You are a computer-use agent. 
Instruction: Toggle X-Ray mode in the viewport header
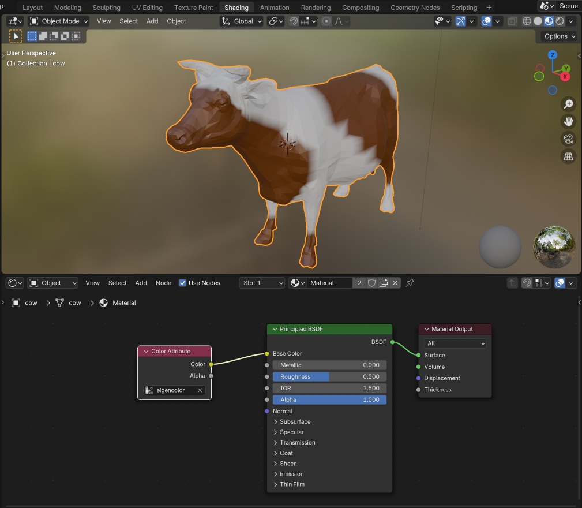coord(512,21)
